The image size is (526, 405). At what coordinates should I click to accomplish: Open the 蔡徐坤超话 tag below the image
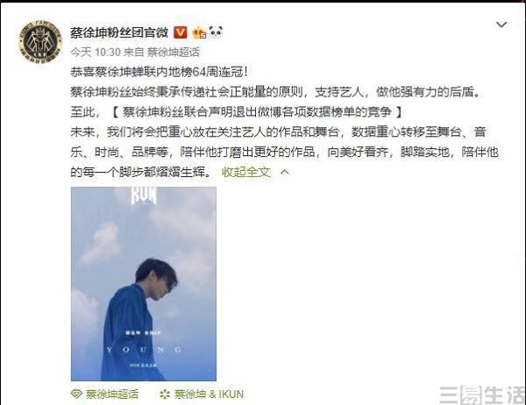click(111, 394)
